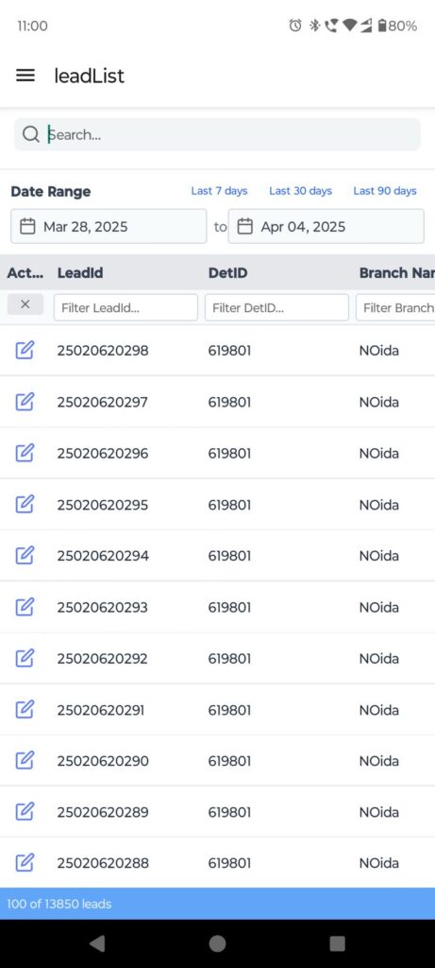The height and width of the screenshot is (968, 435).
Task: Sort by the LeadId column header
Action: point(80,273)
